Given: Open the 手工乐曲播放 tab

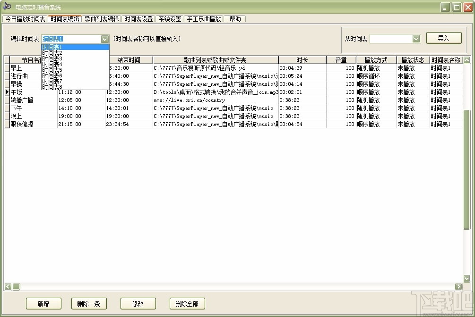Looking at the screenshot, I should [204, 19].
